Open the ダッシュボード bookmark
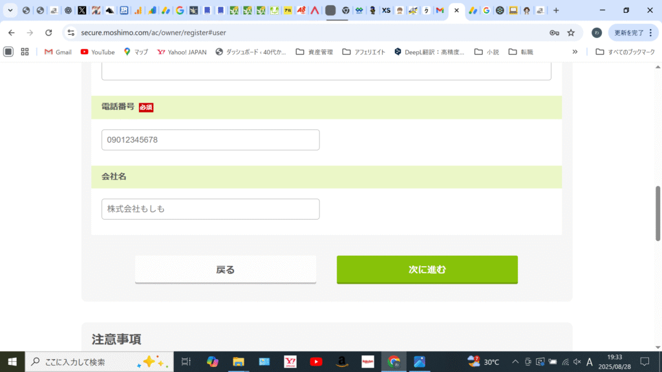The image size is (662, 372). coord(251,52)
